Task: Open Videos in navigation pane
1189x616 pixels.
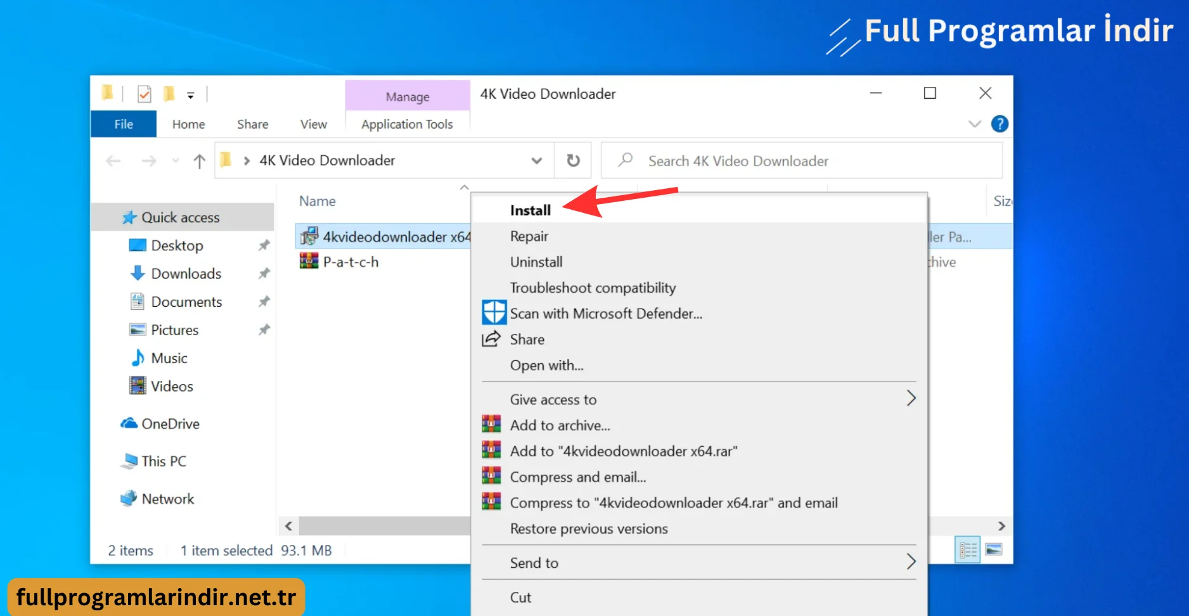Action: (x=171, y=386)
